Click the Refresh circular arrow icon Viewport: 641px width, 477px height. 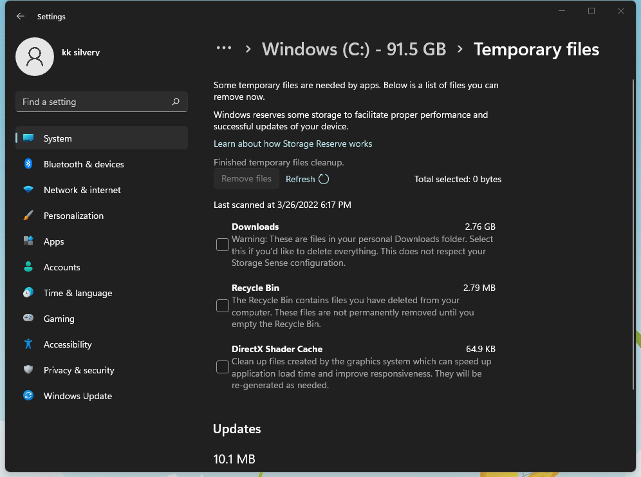pos(324,179)
